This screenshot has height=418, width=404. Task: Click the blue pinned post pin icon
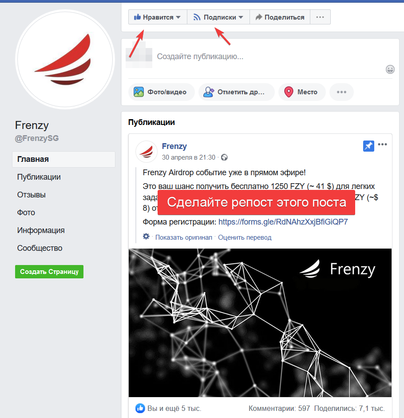coord(368,146)
